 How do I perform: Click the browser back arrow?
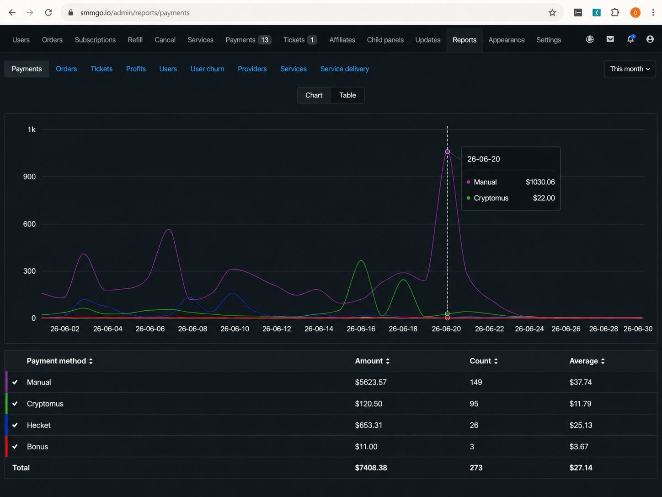point(12,12)
